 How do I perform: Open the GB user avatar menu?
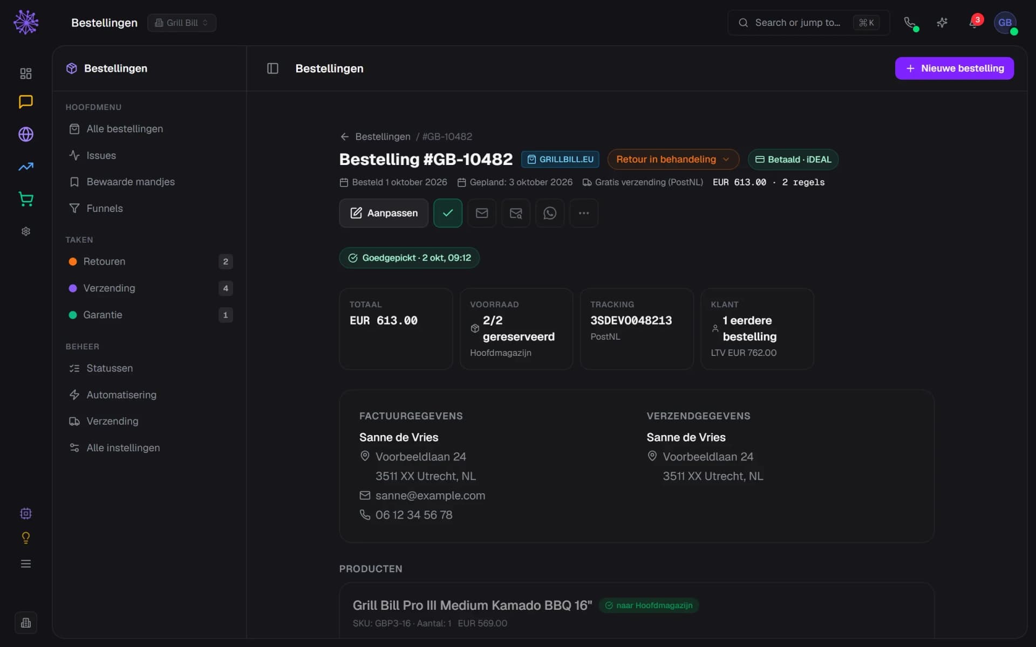pos(1005,23)
